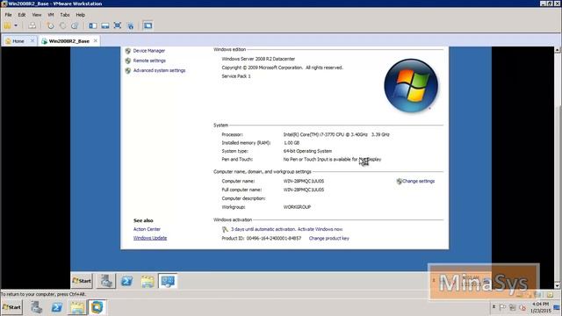Close the Home tab
Viewport: 562px width, 316px height.
point(32,41)
